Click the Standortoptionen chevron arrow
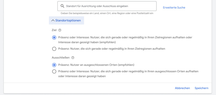The height and width of the screenshot is (95, 216). tap(53, 20)
